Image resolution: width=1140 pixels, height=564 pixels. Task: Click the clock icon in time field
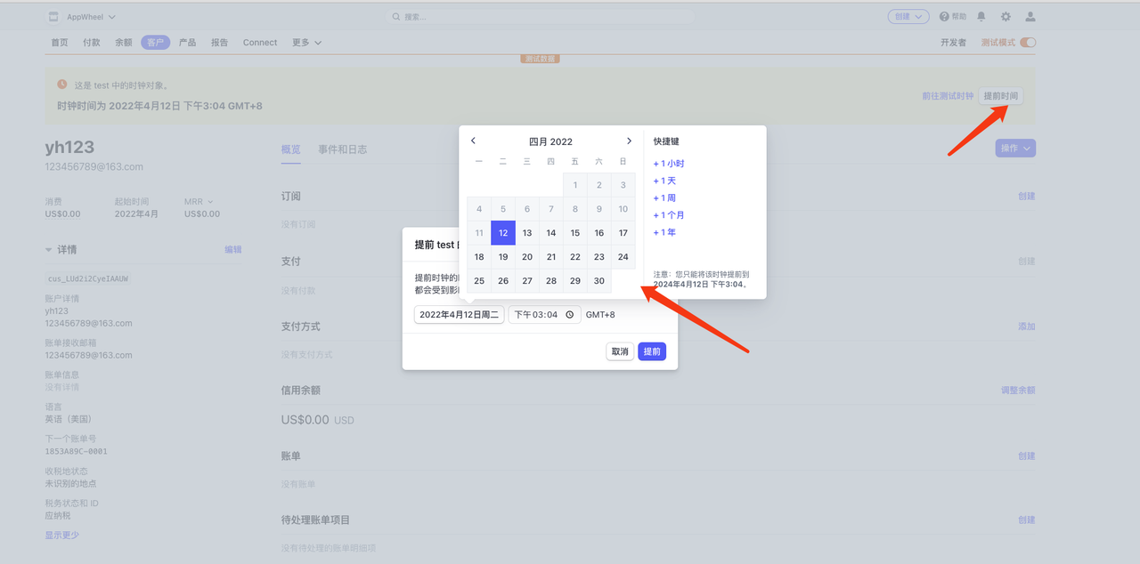570,315
